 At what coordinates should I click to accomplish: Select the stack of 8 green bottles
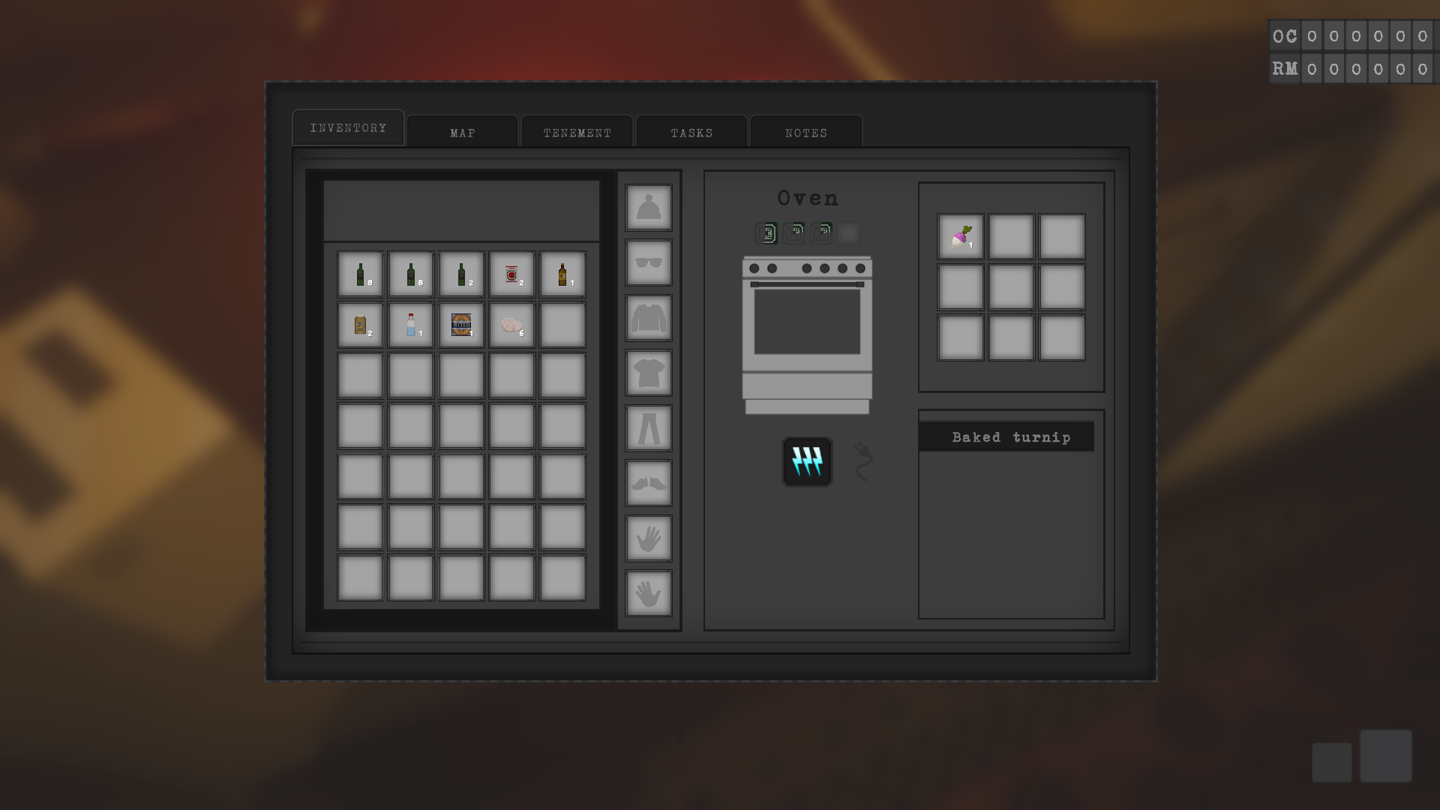coord(359,274)
